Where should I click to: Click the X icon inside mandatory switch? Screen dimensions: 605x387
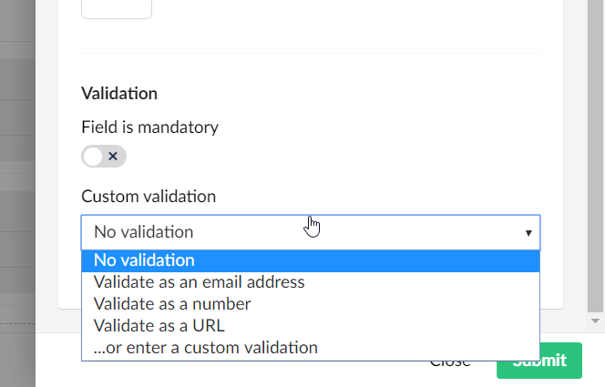(x=113, y=156)
